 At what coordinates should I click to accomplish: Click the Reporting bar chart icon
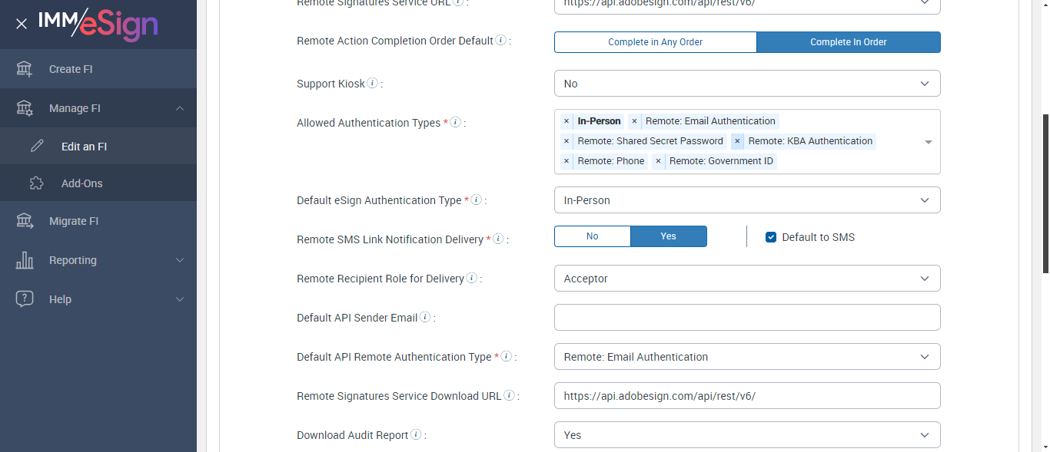(x=25, y=260)
